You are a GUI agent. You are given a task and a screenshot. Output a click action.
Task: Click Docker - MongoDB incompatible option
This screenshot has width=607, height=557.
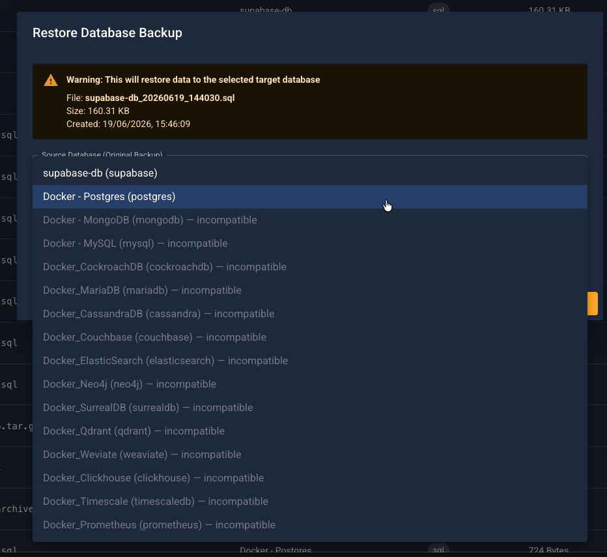click(x=310, y=220)
